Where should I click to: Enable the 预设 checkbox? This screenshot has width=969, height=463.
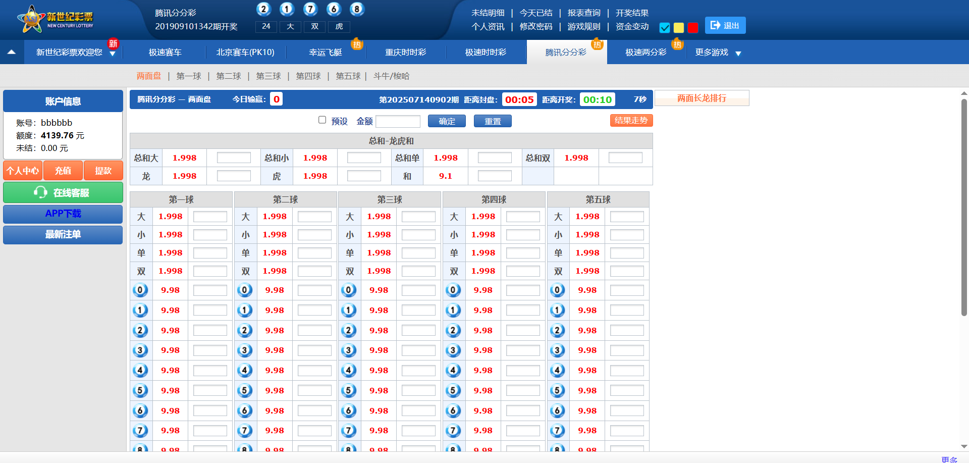[x=322, y=120]
